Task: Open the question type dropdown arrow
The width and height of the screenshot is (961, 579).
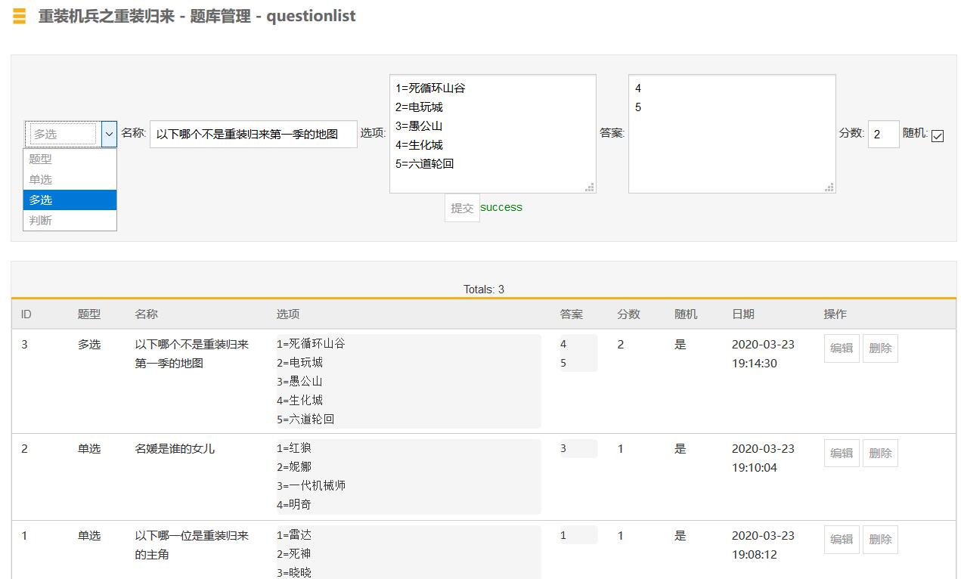Action: point(109,134)
